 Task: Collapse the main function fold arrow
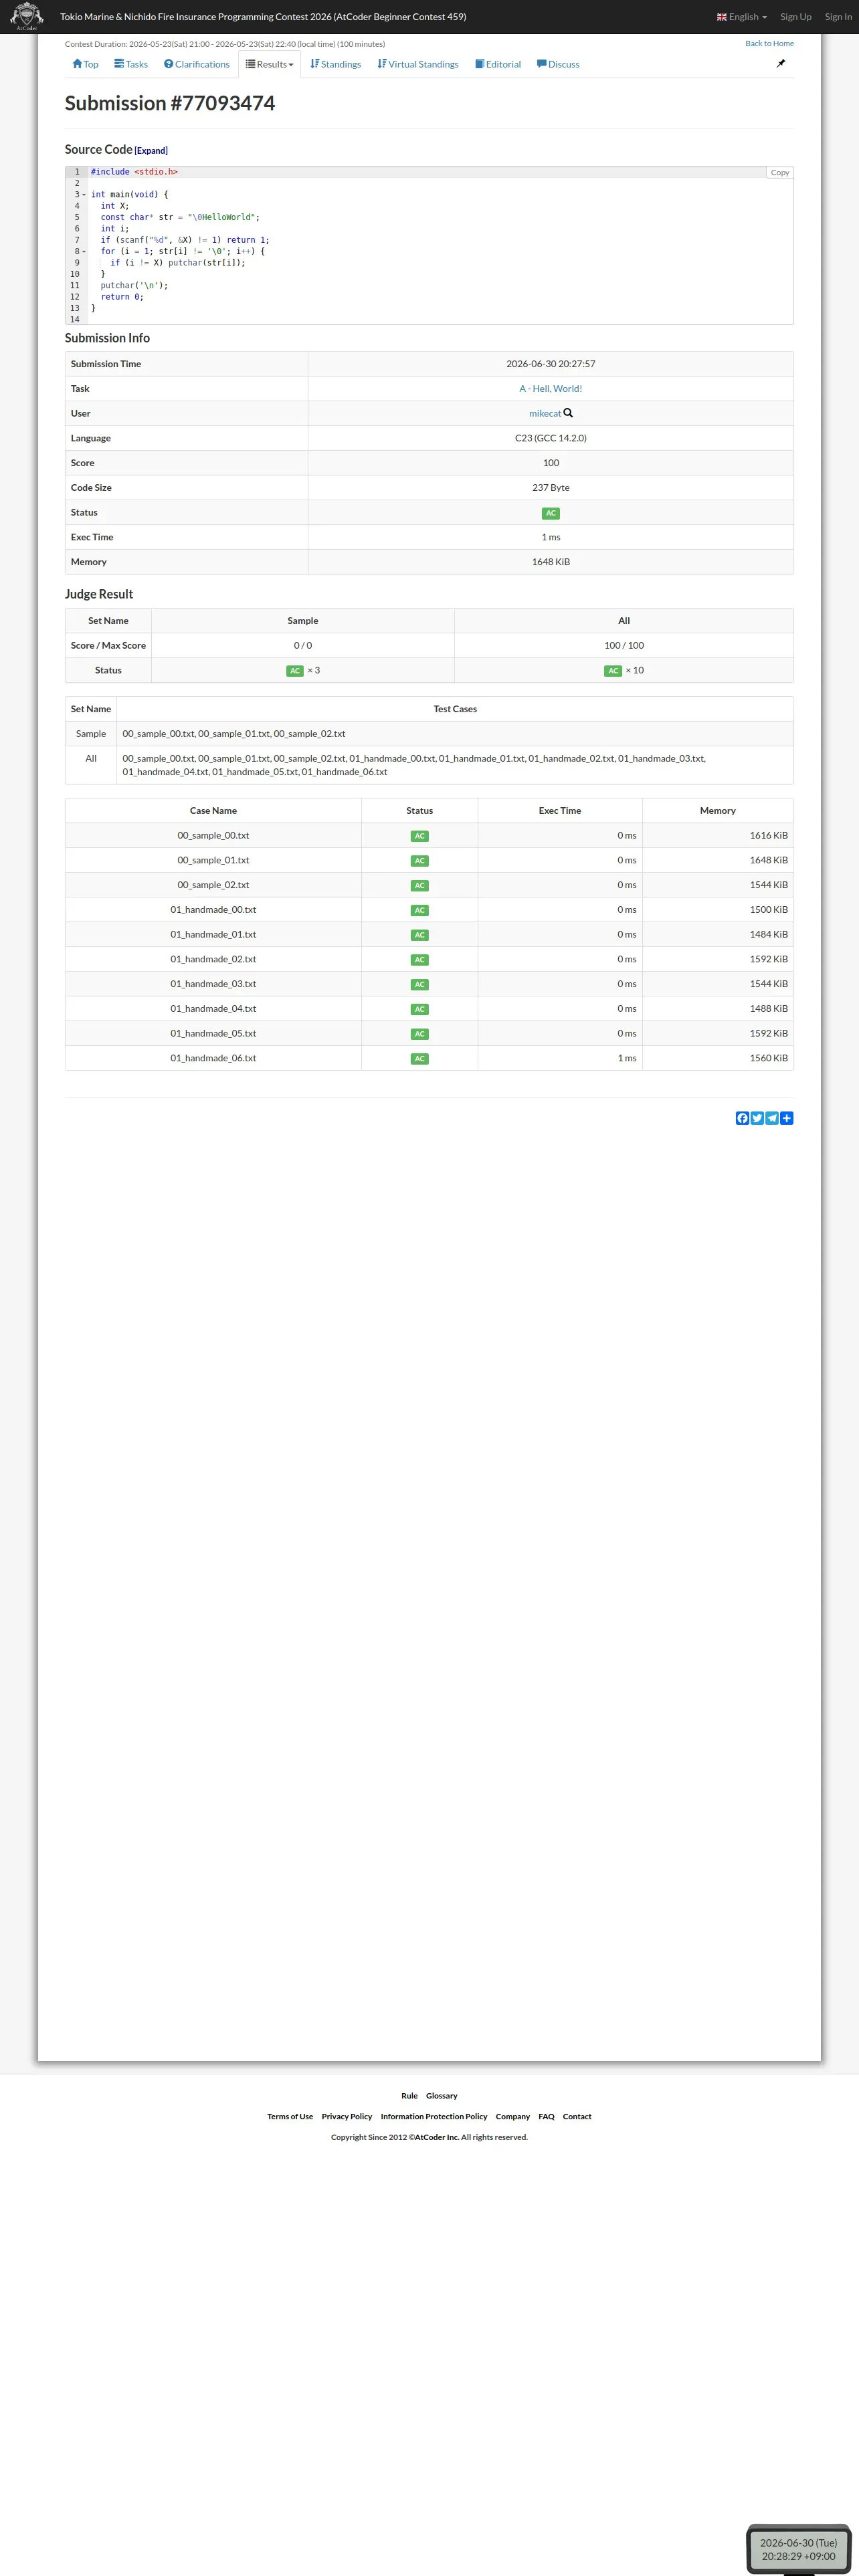(84, 195)
